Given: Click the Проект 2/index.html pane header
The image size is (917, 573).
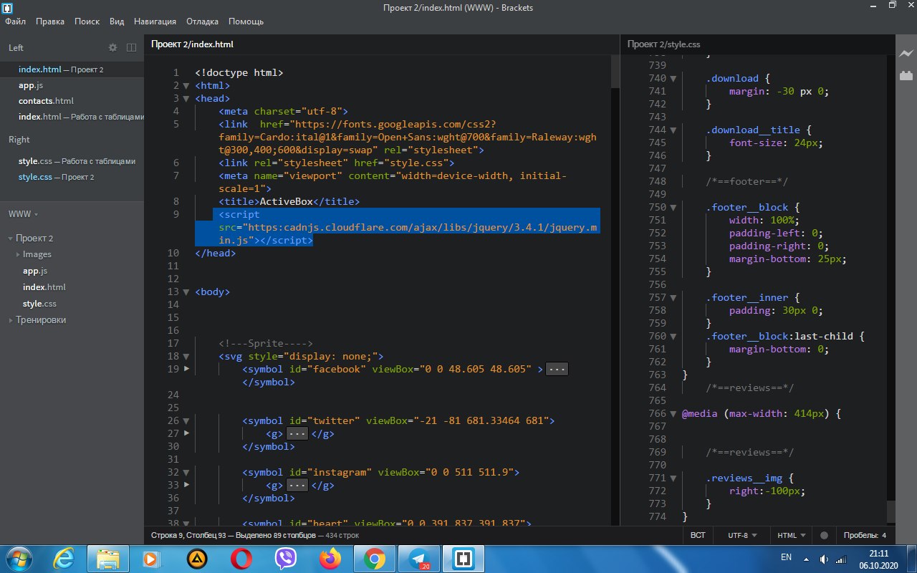Looking at the screenshot, I should coord(192,44).
